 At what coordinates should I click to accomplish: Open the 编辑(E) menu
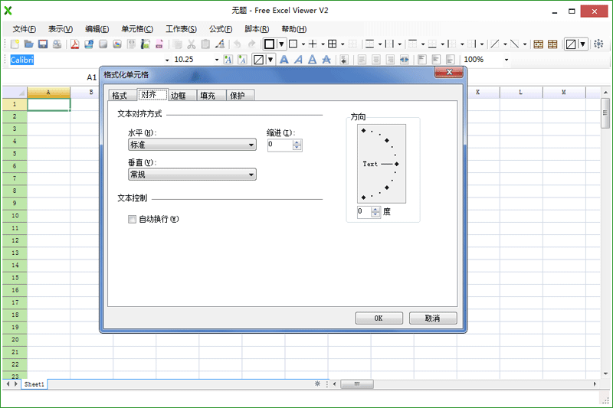tap(97, 29)
